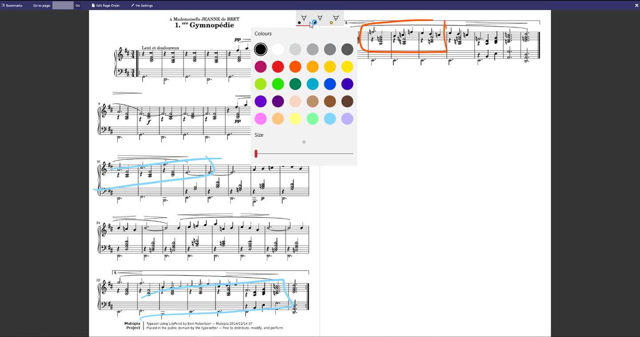This screenshot has height=337, width=640.
Task: Select the red colour swatch
Action: pos(278,67)
